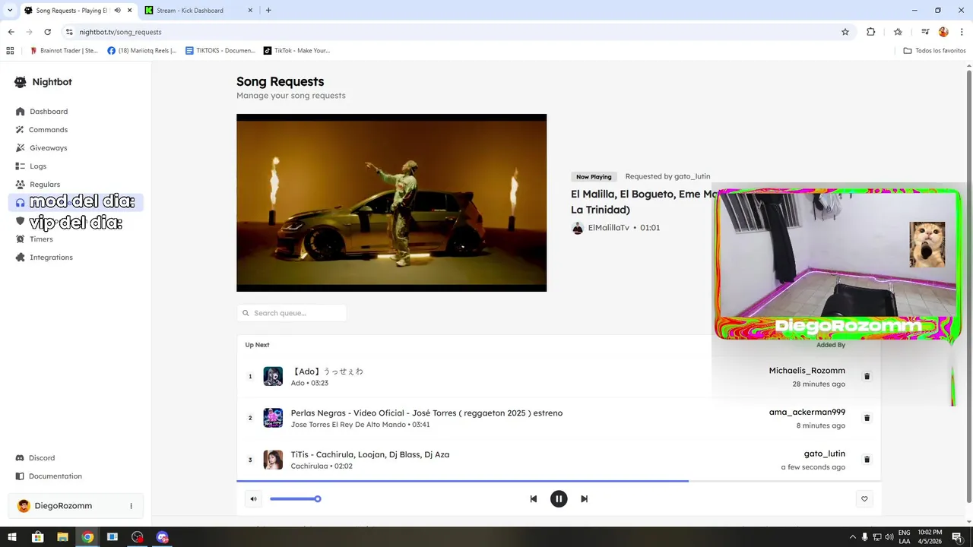Open TikTok - Make Your bookmark
The image size is (973, 547).
click(x=296, y=51)
